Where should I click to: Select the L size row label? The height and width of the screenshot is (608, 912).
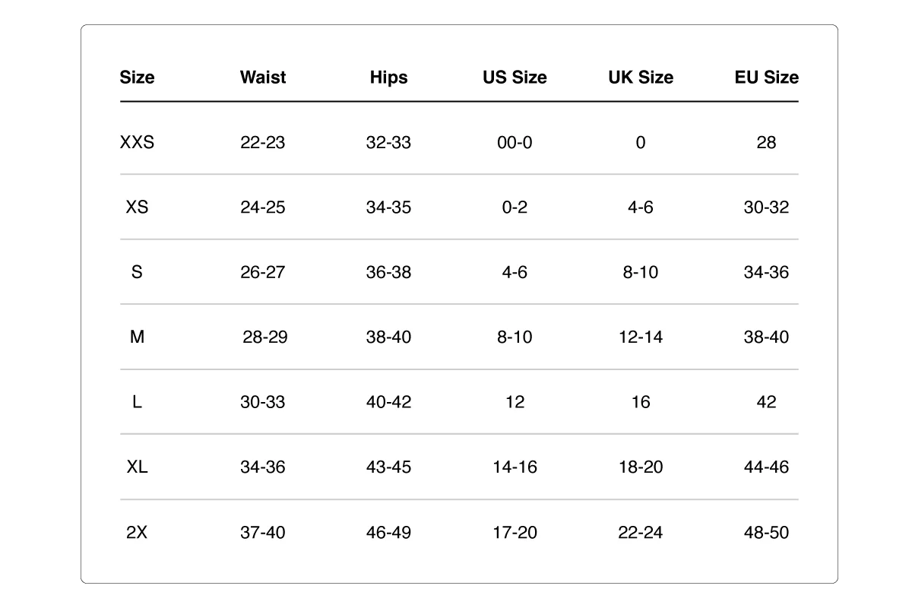[x=137, y=402]
